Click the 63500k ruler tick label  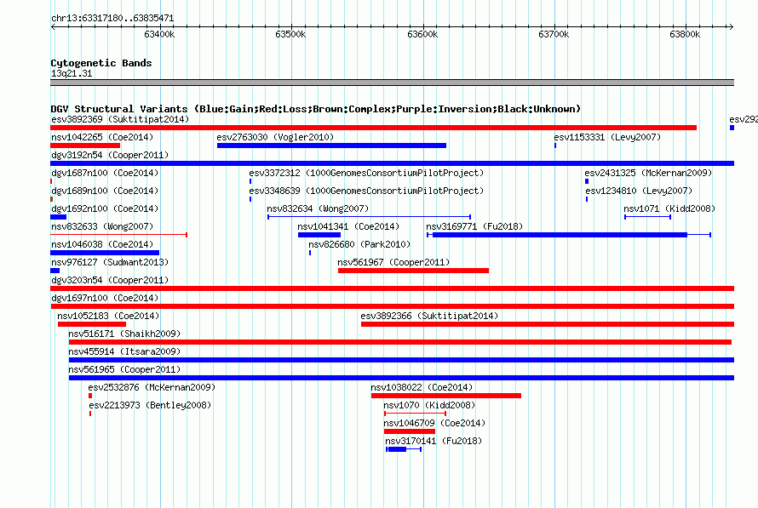pos(290,34)
